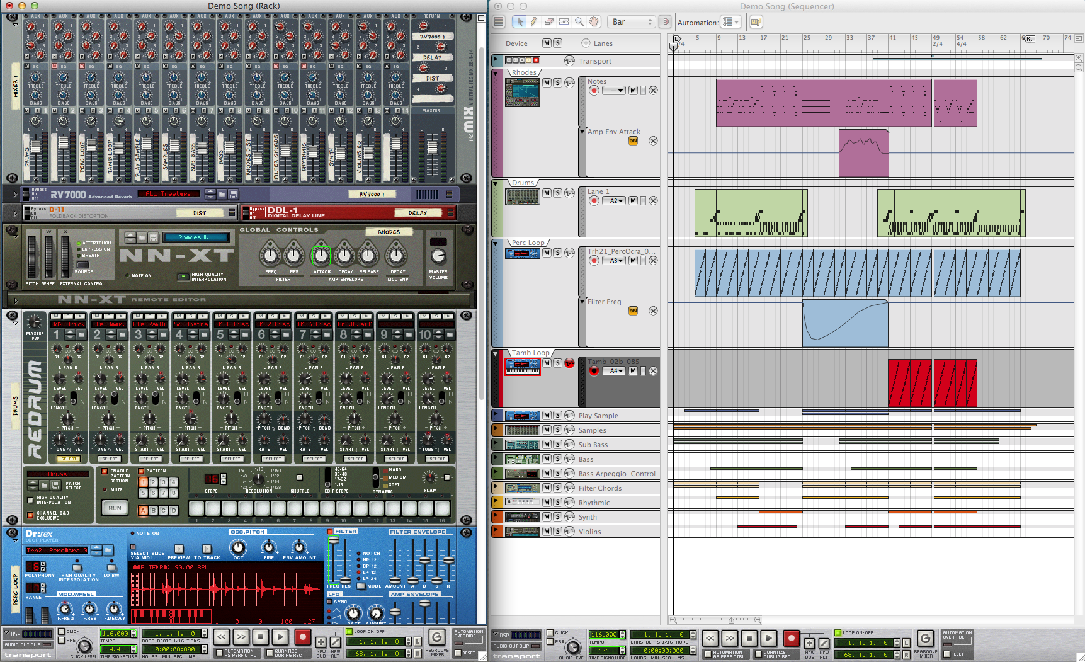Viewport: 1085px width, 662px height.
Task: Open the Bar snap value dropdown
Action: 630,21
